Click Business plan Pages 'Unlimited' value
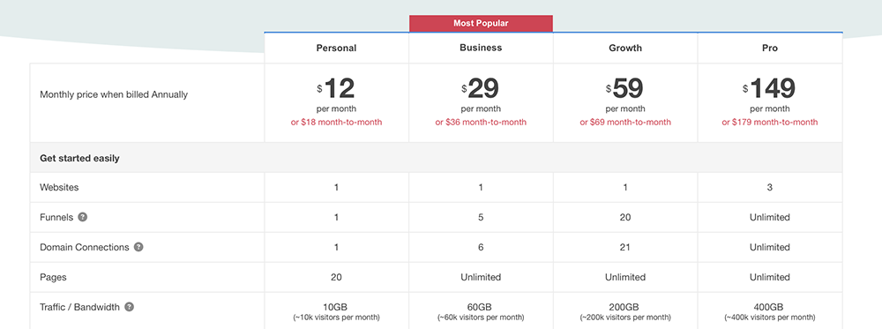Viewport: 882px width, 329px height. [x=481, y=277]
